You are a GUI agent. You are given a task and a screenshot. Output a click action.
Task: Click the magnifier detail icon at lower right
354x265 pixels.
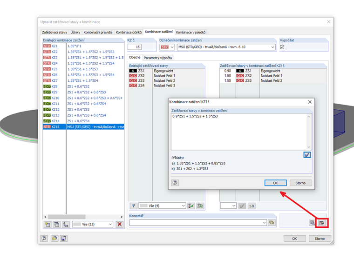[313, 223]
